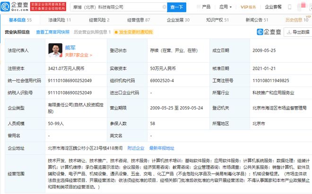Switch to 知识产权 51 tab

point(217,20)
